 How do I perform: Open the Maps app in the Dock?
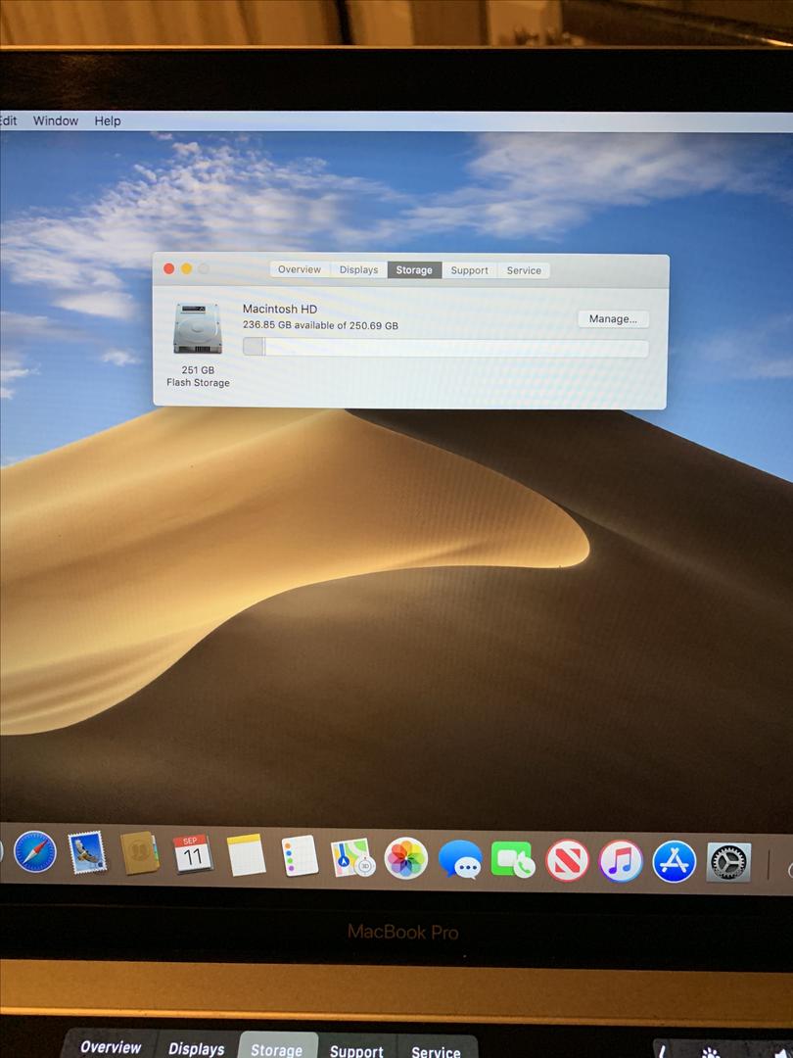pos(352,857)
